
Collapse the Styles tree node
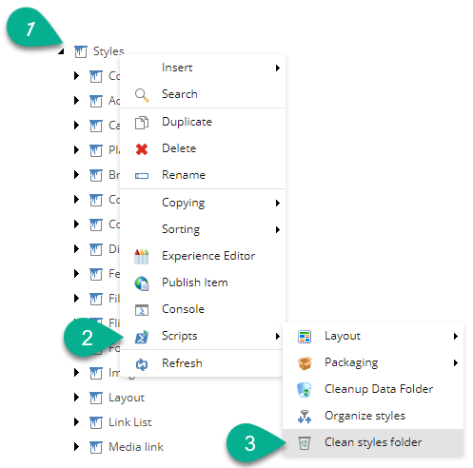[61, 51]
